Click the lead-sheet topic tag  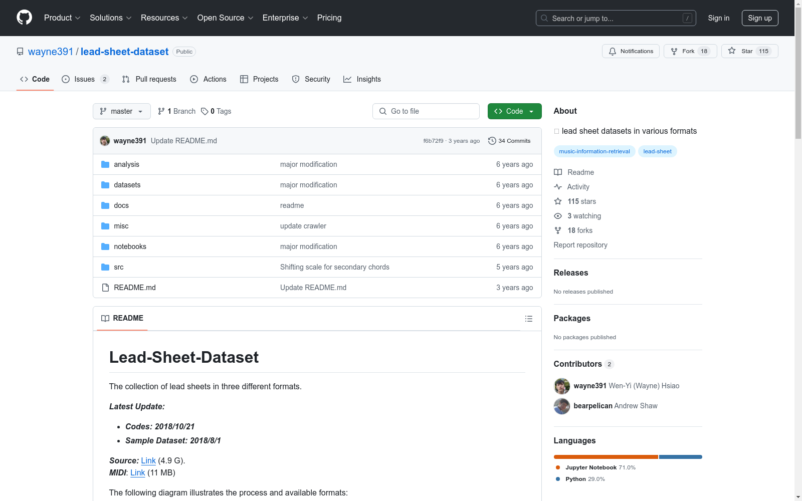point(657,151)
